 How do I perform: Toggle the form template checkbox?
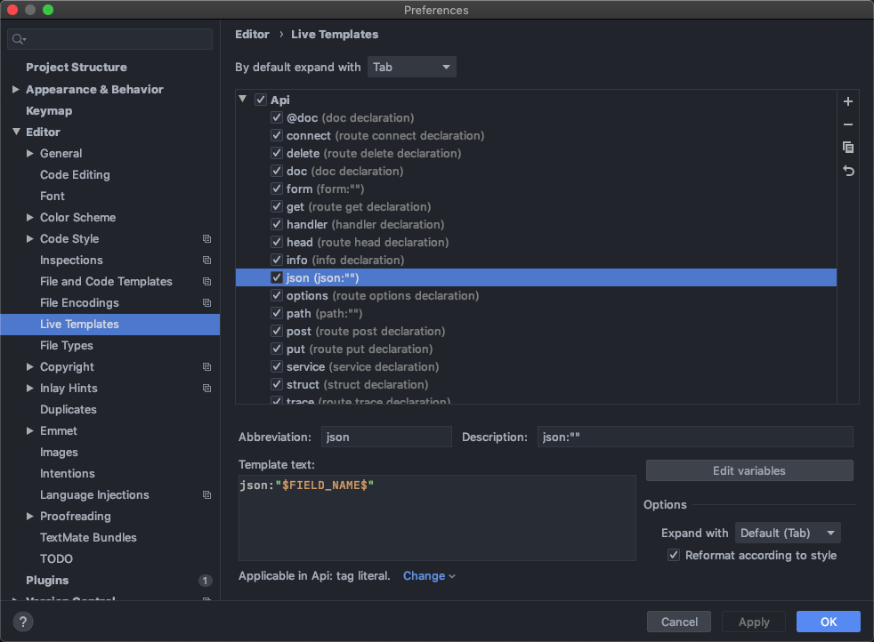[277, 189]
